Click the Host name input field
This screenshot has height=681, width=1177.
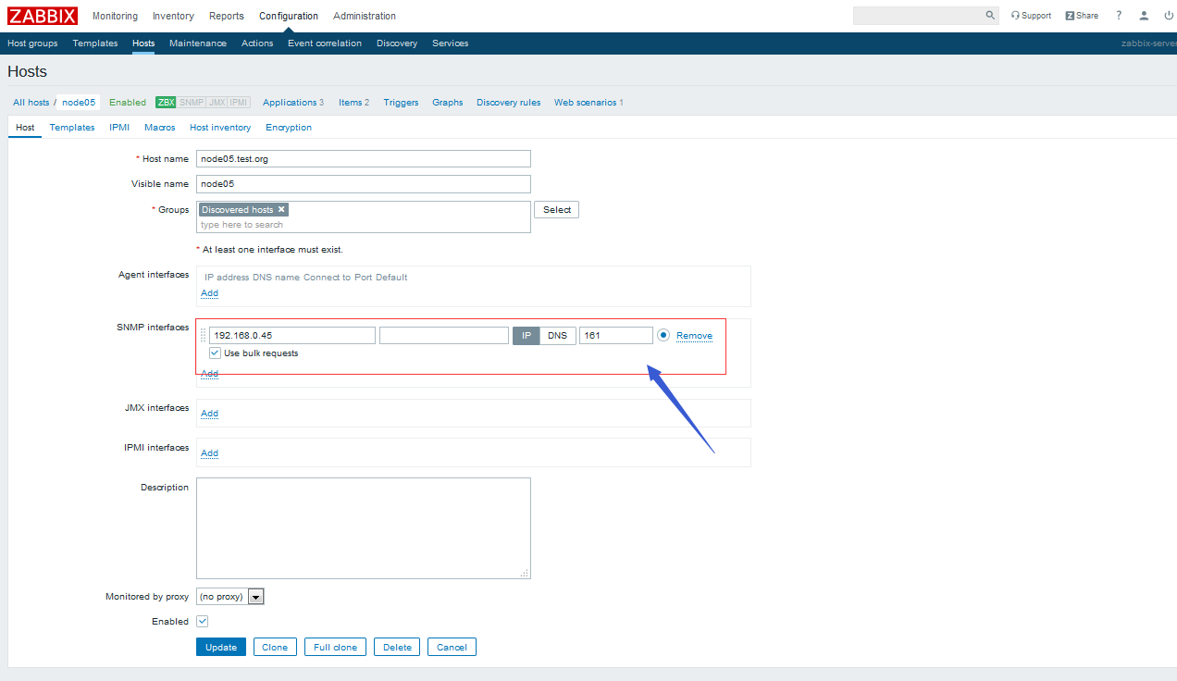[x=364, y=159]
